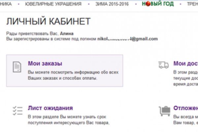Click the description text under Мои заказы

coord(73,75)
